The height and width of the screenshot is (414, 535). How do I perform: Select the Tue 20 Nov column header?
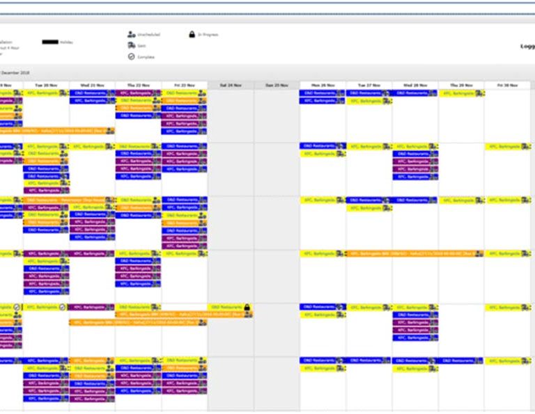[46, 85]
